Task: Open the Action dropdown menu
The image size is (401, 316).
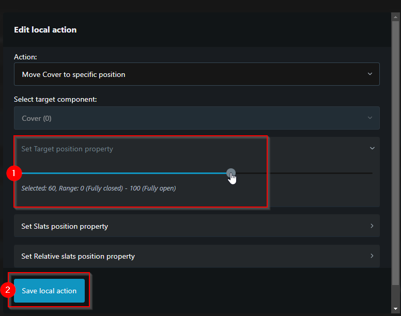Action: pos(196,74)
